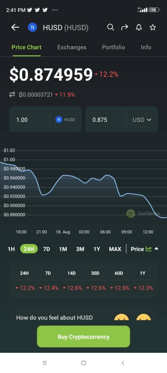167x373 pixels.
Task: Tap 'How do you feel about HUSD'
Action: click(x=54, y=318)
